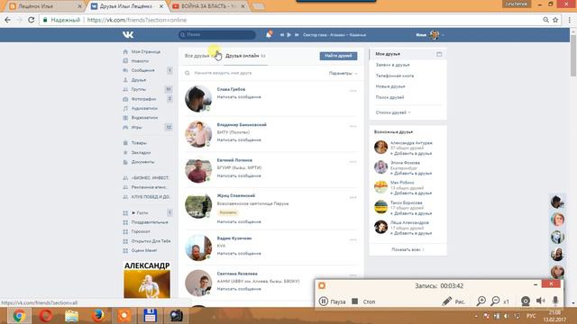
Task: Click the VK logo in the header
Action: tap(128, 34)
